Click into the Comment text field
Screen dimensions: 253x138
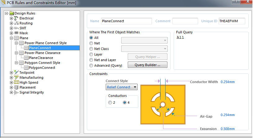[x=185, y=21]
